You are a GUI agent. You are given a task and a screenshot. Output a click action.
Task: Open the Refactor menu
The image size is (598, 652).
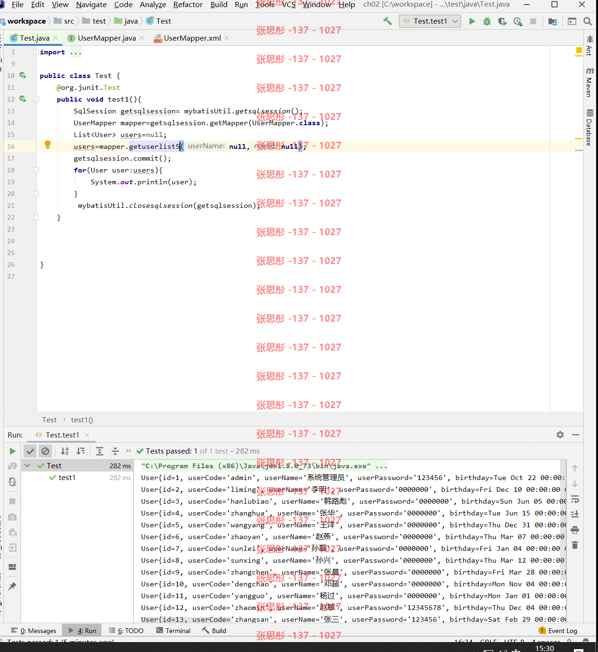[188, 5]
